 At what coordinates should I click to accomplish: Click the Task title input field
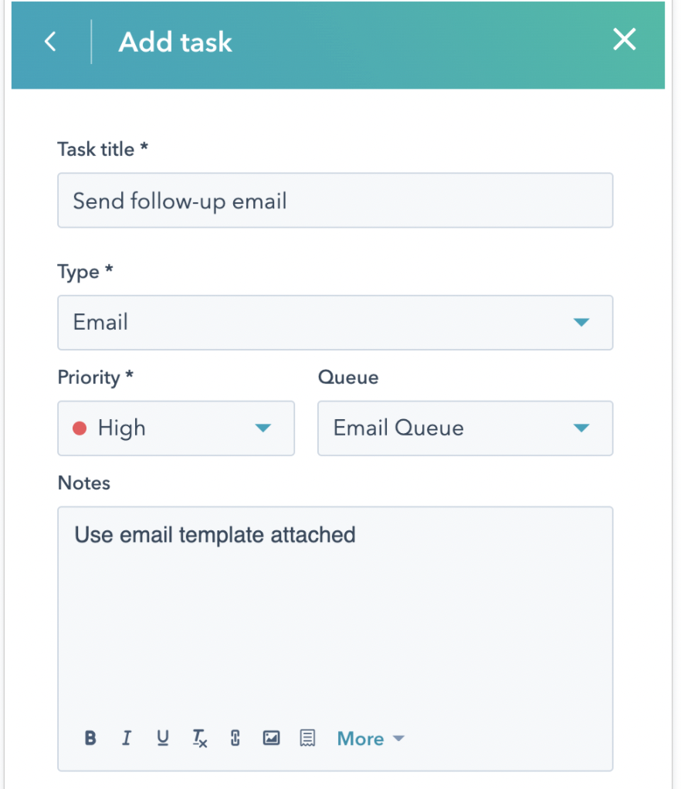tap(334, 201)
